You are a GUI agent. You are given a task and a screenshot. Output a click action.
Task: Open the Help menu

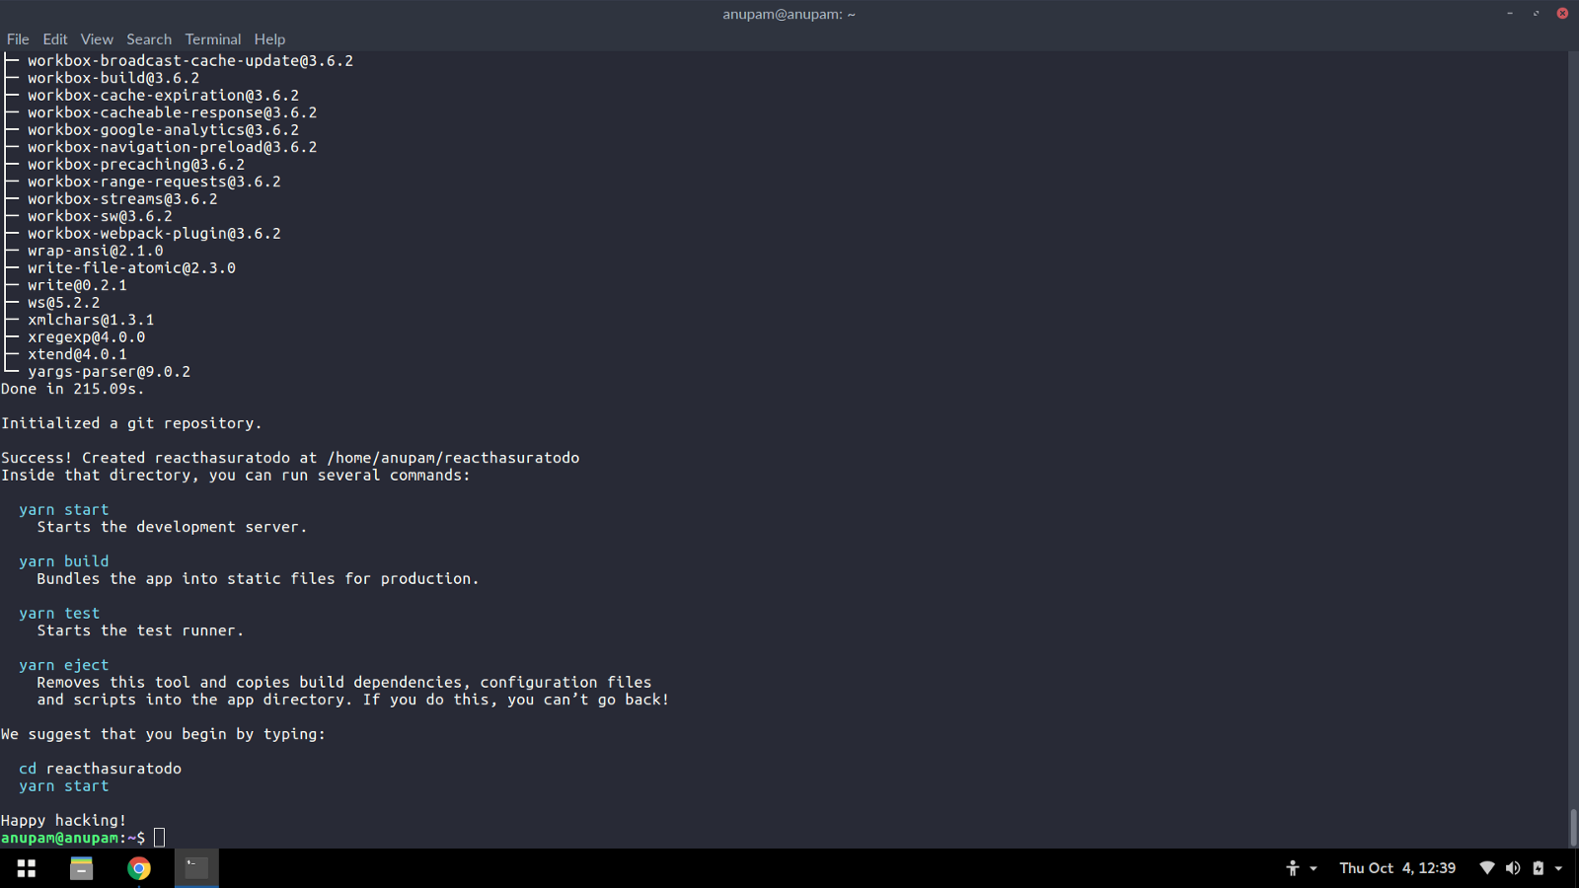pos(269,39)
